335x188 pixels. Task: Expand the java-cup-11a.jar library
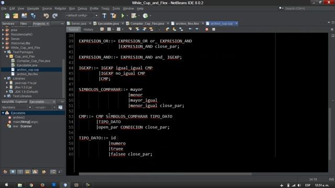click(7, 83)
